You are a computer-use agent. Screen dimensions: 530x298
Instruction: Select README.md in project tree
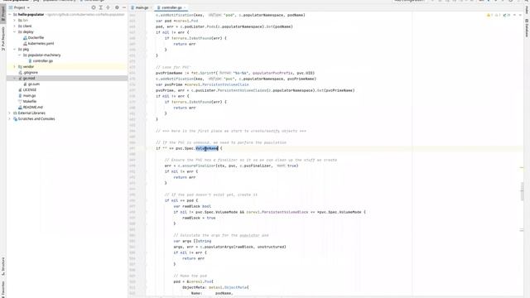click(x=32, y=107)
